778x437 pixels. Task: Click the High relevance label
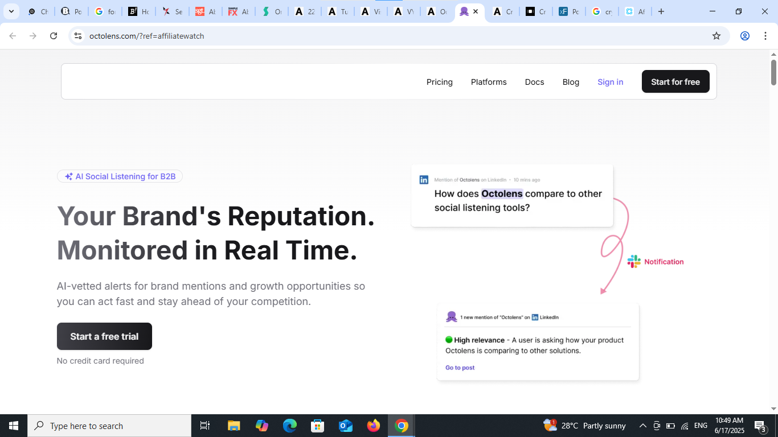[479, 340]
